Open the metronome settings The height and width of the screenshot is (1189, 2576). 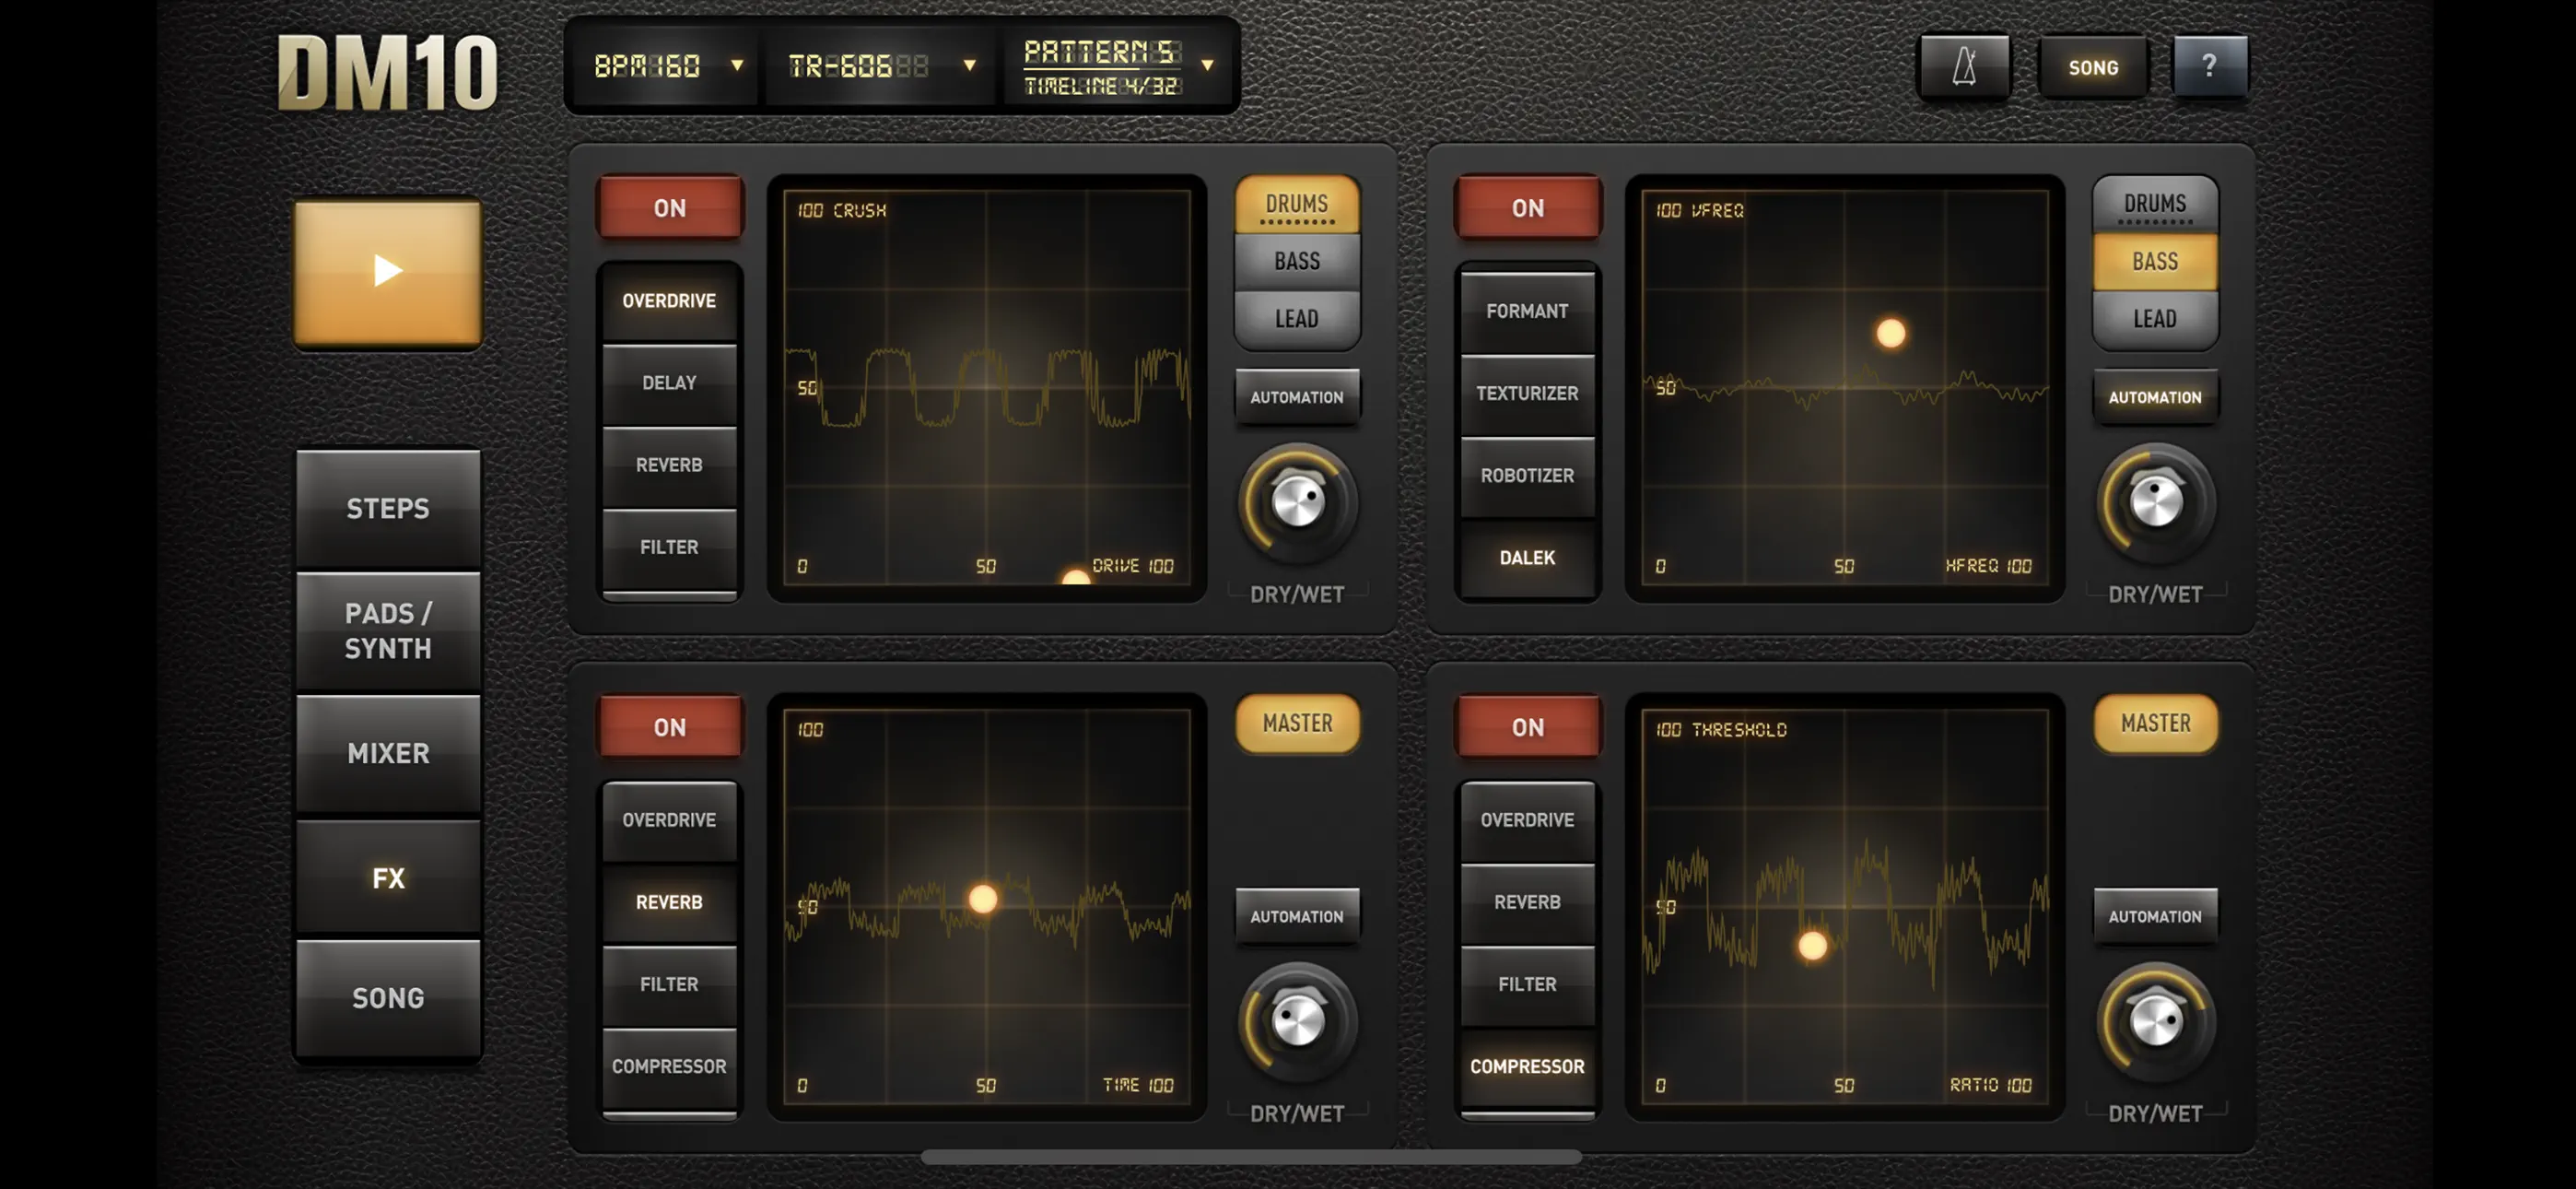pos(1963,66)
